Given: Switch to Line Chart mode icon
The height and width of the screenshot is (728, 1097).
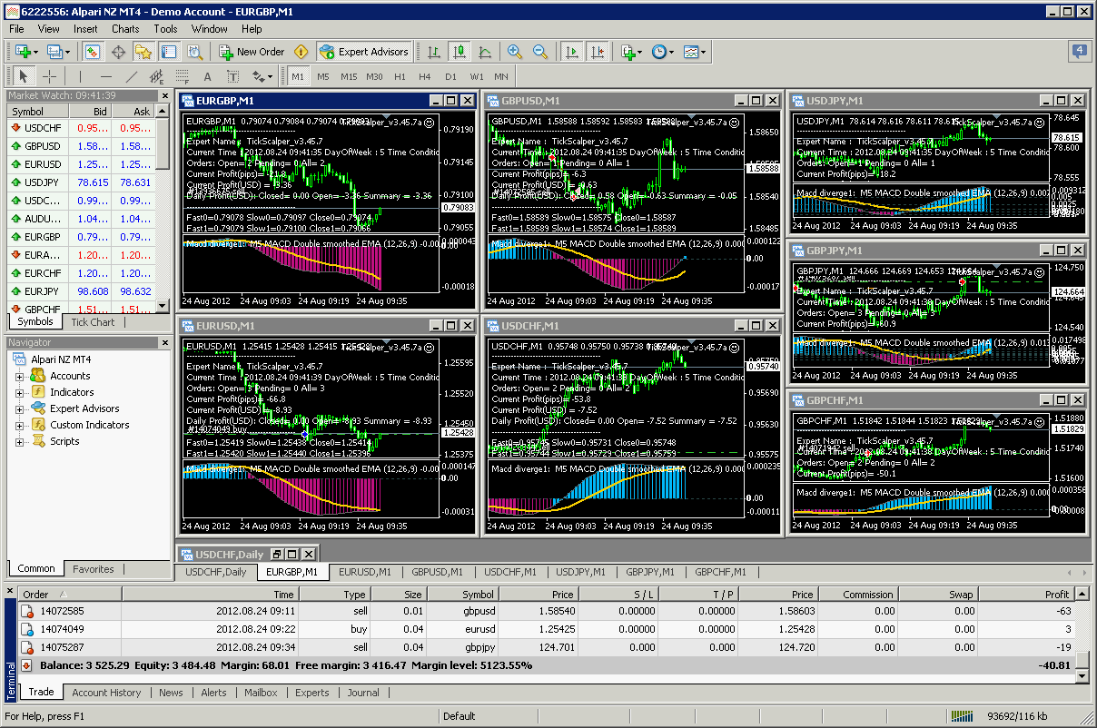Looking at the screenshot, I should point(485,52).
